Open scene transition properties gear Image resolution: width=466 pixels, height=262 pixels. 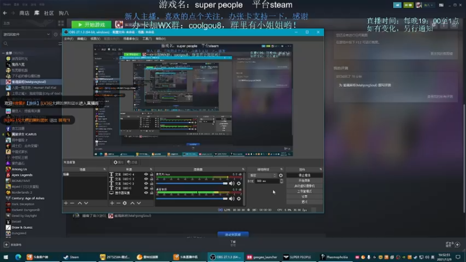click(281, 175)
